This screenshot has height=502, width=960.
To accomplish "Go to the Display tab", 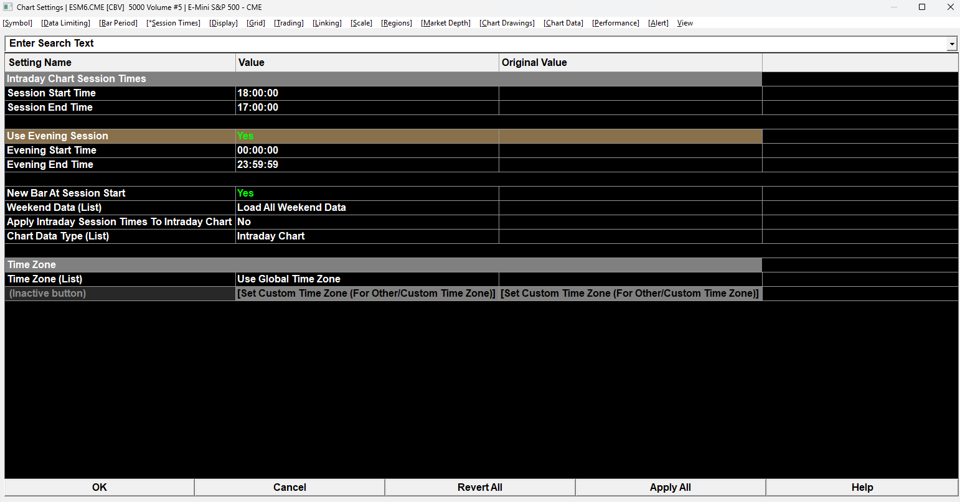I will (x=224, y=23).
